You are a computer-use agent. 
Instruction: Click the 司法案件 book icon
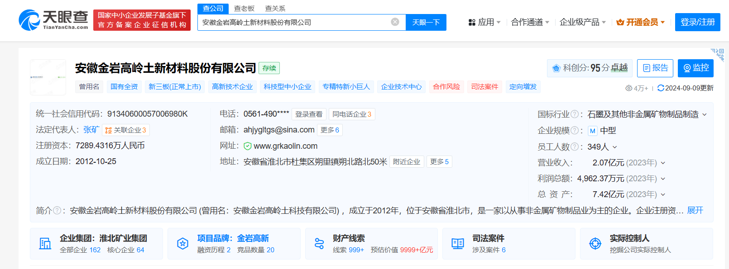[458, 244]
